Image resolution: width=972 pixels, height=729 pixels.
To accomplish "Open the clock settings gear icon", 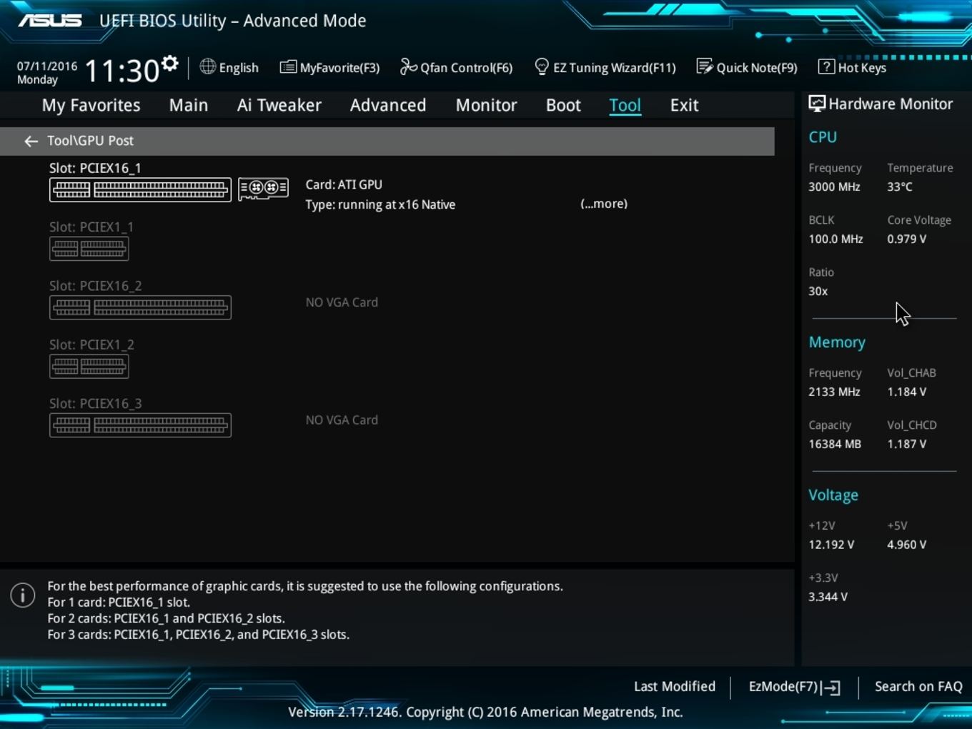I will tap(169, 64).
